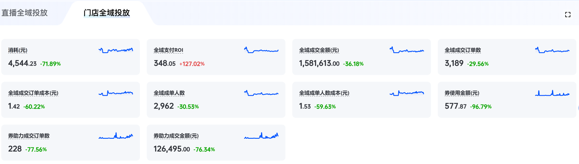This screenshot has height=164, width=579.
Task: Select the 全域成交订单数 metric label
Action: click(x=462, y=51)
